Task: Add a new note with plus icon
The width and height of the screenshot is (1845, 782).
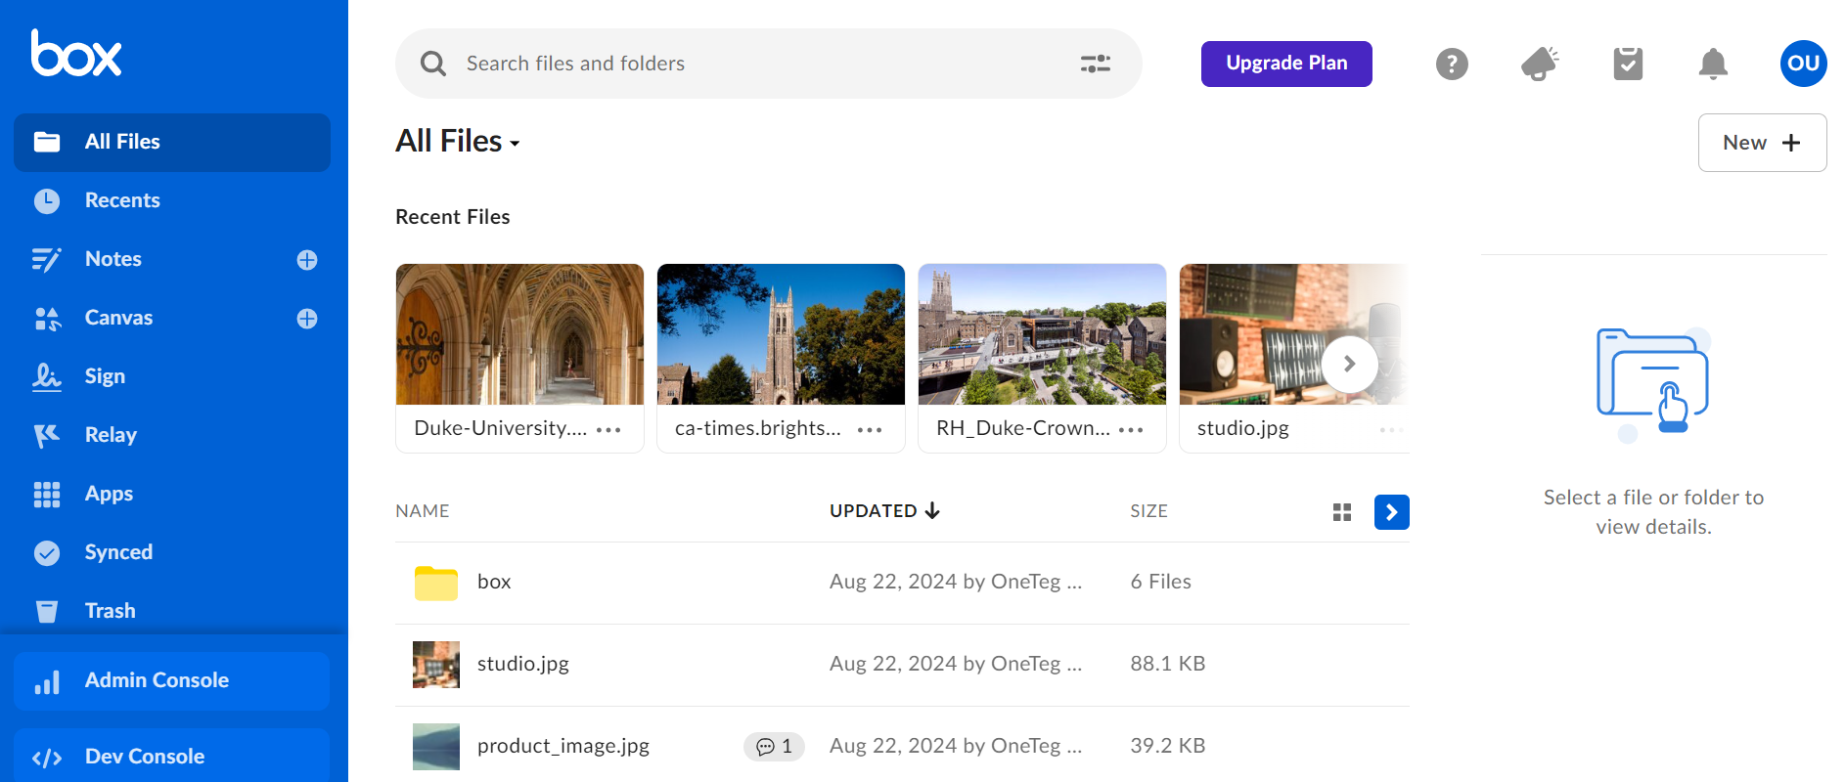Action: 307,259
